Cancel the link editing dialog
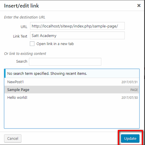145x145 pixels. (x=13, y=138)
